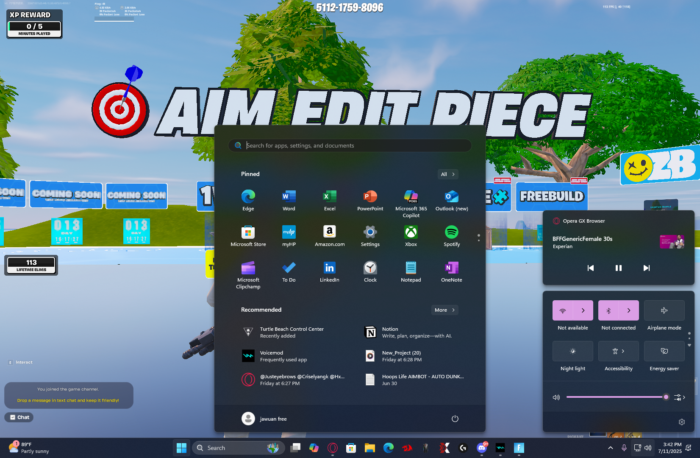Show hidden system tray icons chevron
This screenshot has width=700, height=458.
point(611,448)
